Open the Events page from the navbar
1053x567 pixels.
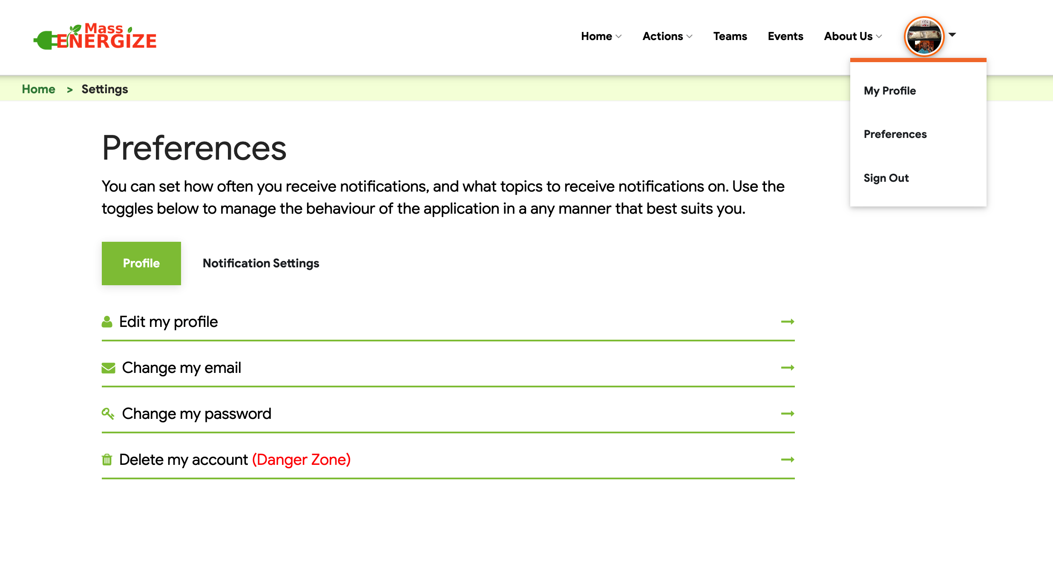point(785,37)
